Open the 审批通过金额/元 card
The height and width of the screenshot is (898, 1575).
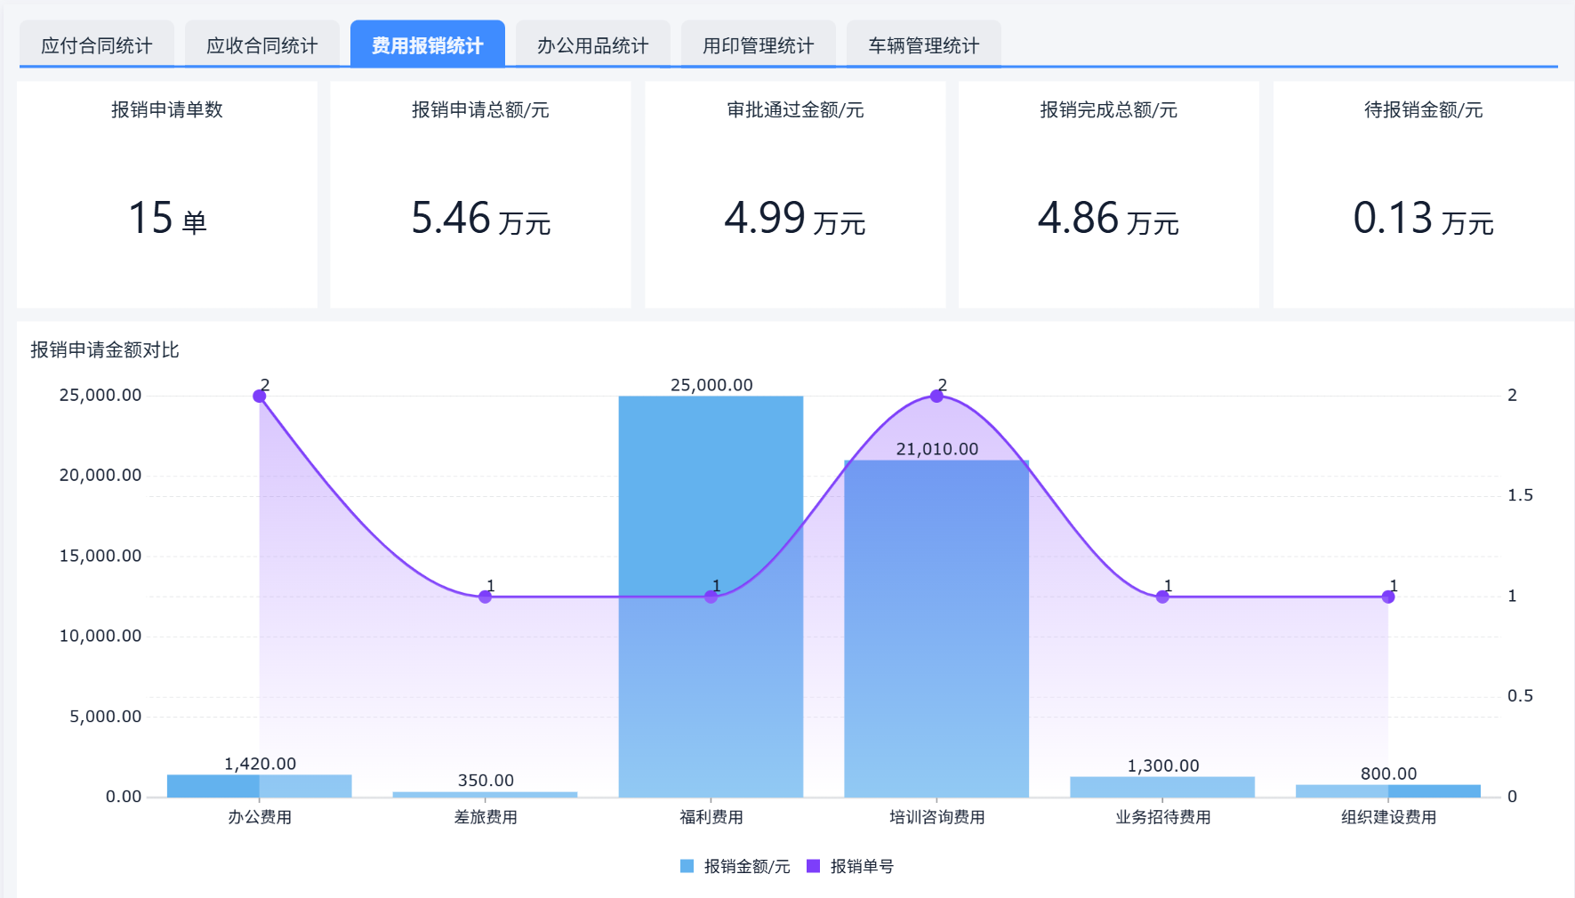[x=794, y=194]
